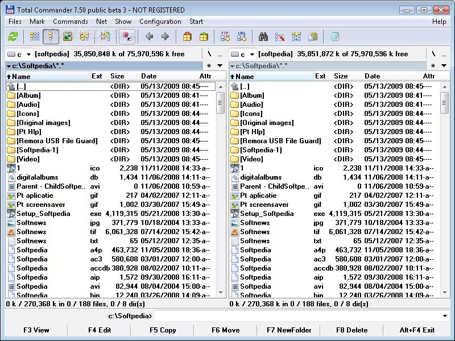Select [Original images] folder in left panel
The height and width of the screenshot is (341, 455).
pyautogui.click(x=44, y=123)
